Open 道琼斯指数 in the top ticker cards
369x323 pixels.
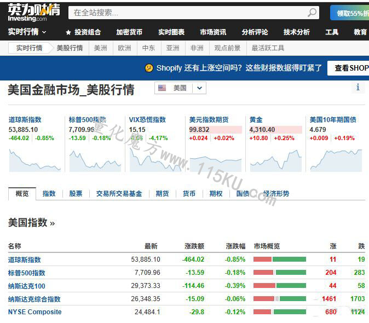[25, 120]
